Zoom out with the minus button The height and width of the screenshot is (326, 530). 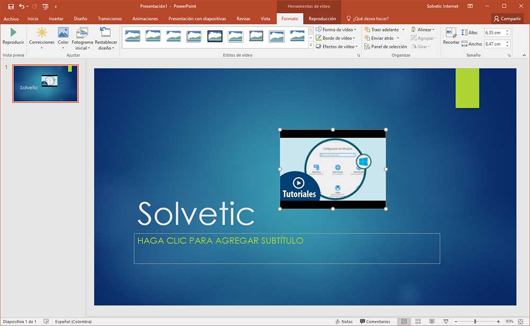pyautogui.click(x=456, y=322)
